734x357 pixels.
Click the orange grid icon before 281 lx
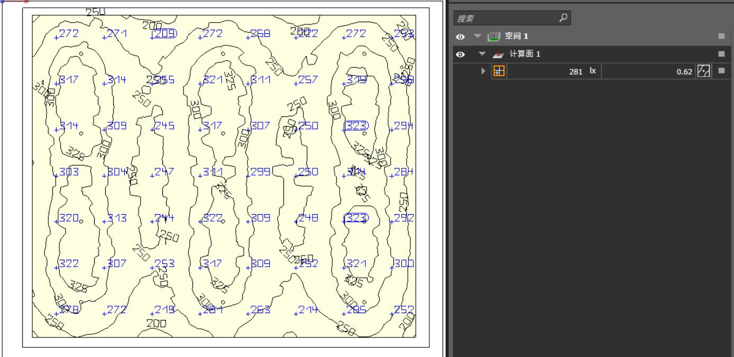point(499,71)
